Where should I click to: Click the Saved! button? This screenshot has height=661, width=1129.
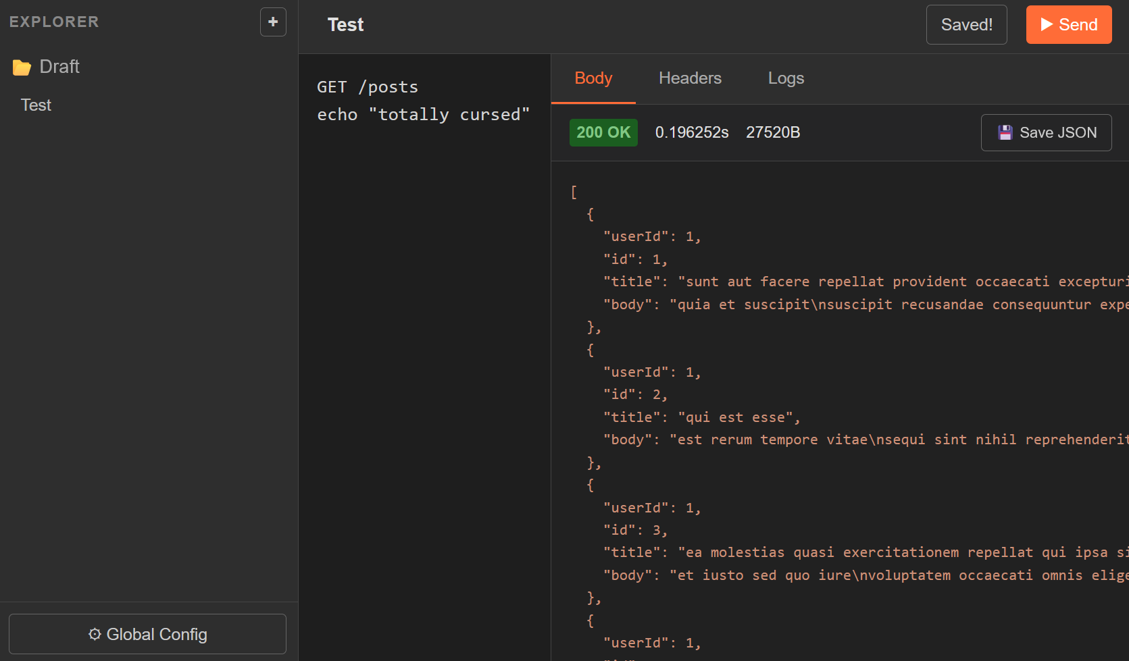[966, 24]
